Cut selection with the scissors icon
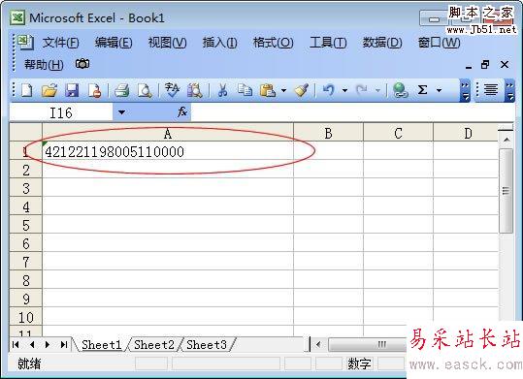Image resolution: width=523 pixels, height=379 pixels. [222, 90]
